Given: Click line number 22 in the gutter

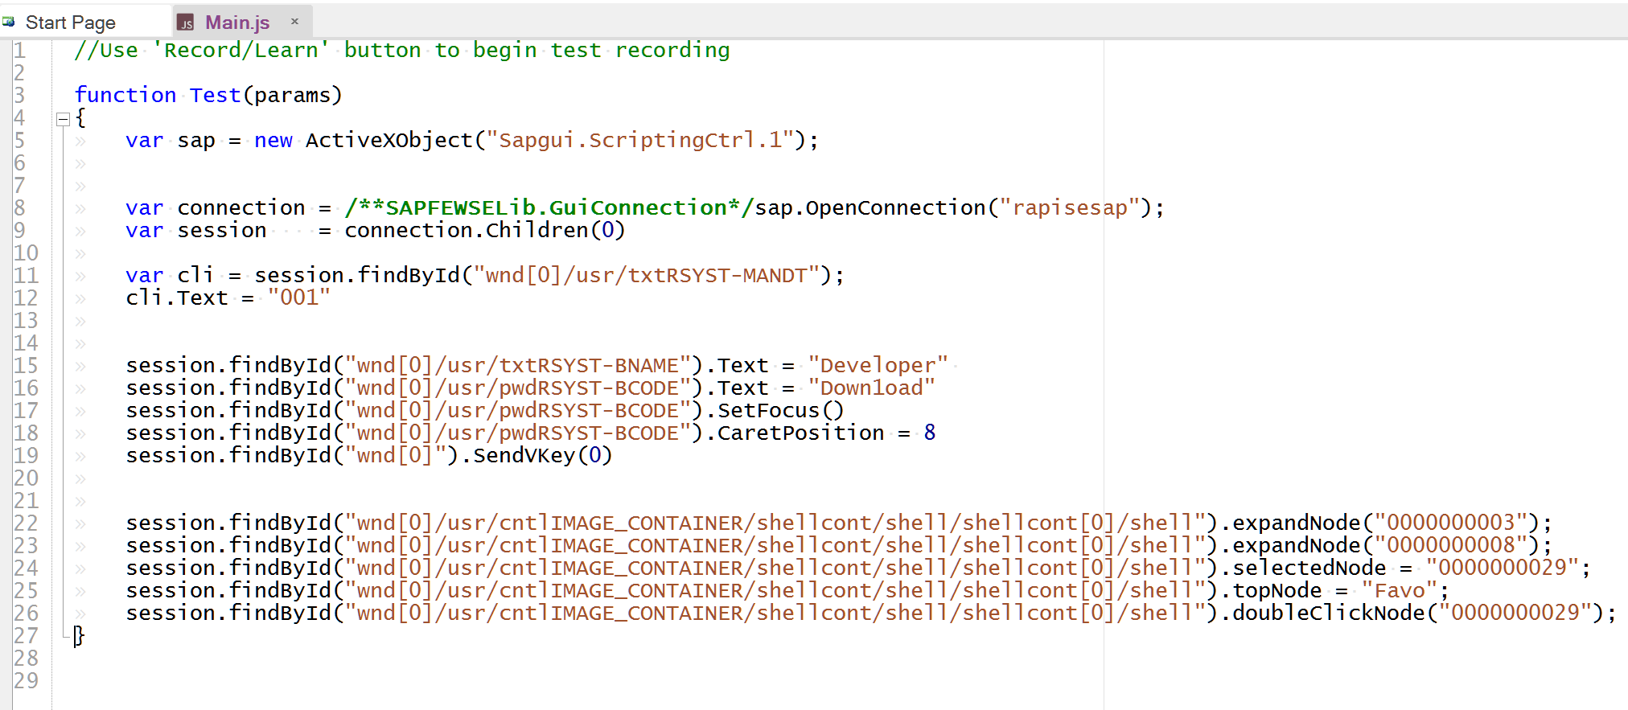Looking at the screenshot, I should (x=26, y=523).
